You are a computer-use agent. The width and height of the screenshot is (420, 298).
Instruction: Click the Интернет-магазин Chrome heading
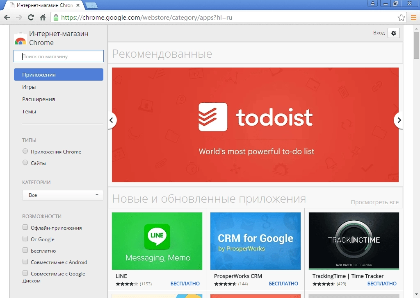point(59,38)
